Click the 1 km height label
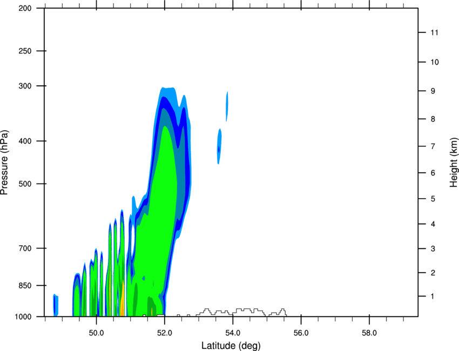The width and height of the screenshot is (459, 351). [x=433, y=296]
